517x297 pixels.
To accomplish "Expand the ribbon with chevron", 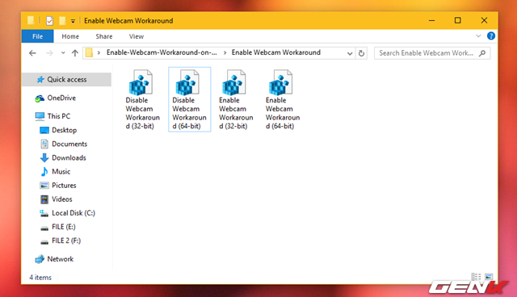I will pyautogui.click(x=478, y=36).
